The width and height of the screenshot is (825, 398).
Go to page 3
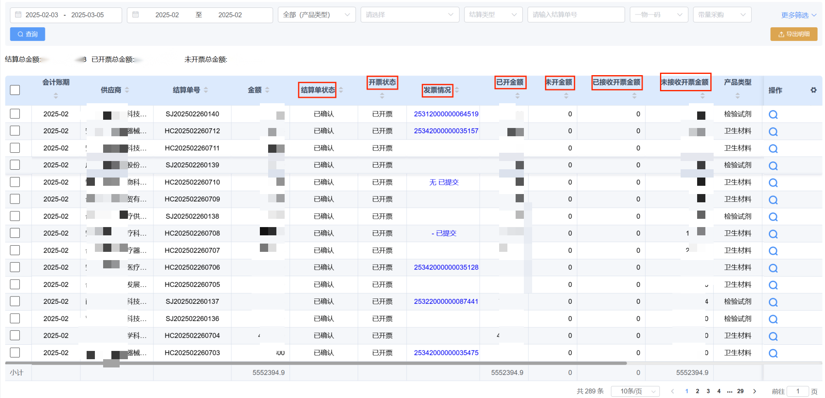coord(708,391)
